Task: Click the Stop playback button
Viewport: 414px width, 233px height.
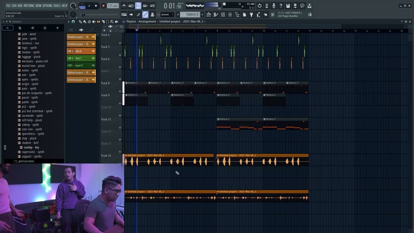Action: click(x=96, y=6)
